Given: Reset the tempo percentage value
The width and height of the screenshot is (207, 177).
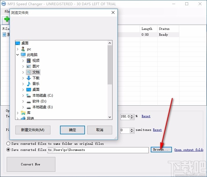Looking at the screenshot, I should 146,116.
